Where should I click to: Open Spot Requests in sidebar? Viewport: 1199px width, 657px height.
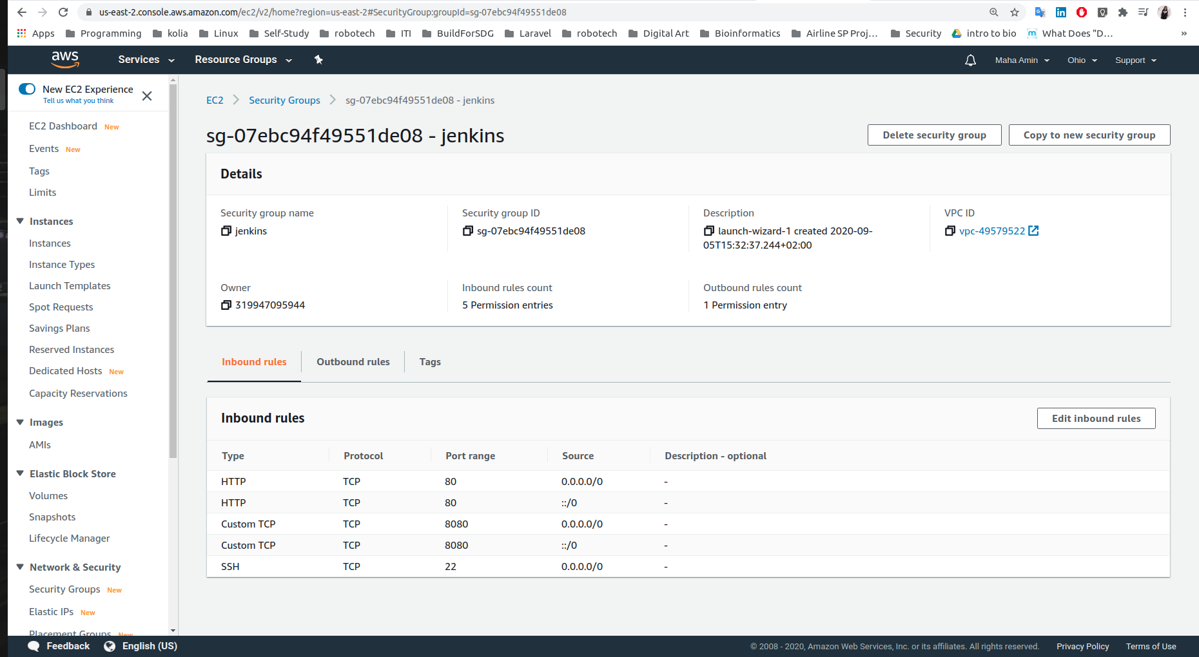click(61, 307)
